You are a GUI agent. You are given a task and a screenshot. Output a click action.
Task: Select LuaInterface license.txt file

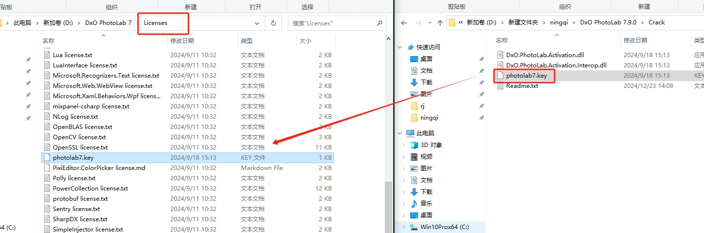(85, 65)
